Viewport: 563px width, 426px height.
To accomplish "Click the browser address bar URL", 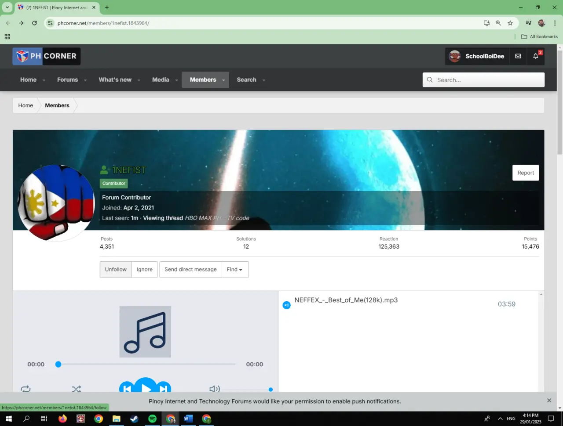I will point(103,23).
